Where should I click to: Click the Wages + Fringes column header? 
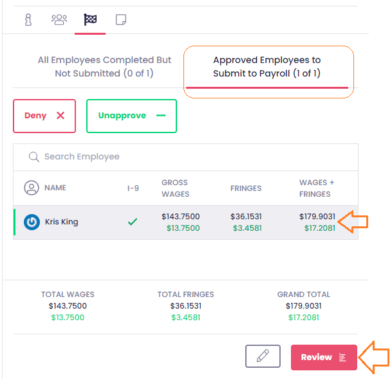pyautogui.click(x=315, y=188)
